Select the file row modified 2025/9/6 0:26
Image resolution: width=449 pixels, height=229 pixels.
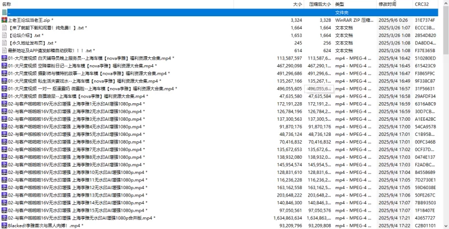219,20
